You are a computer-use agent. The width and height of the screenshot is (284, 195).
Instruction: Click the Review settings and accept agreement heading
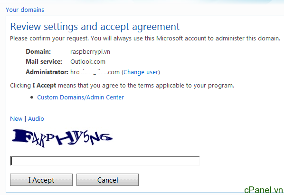[95, 27]
